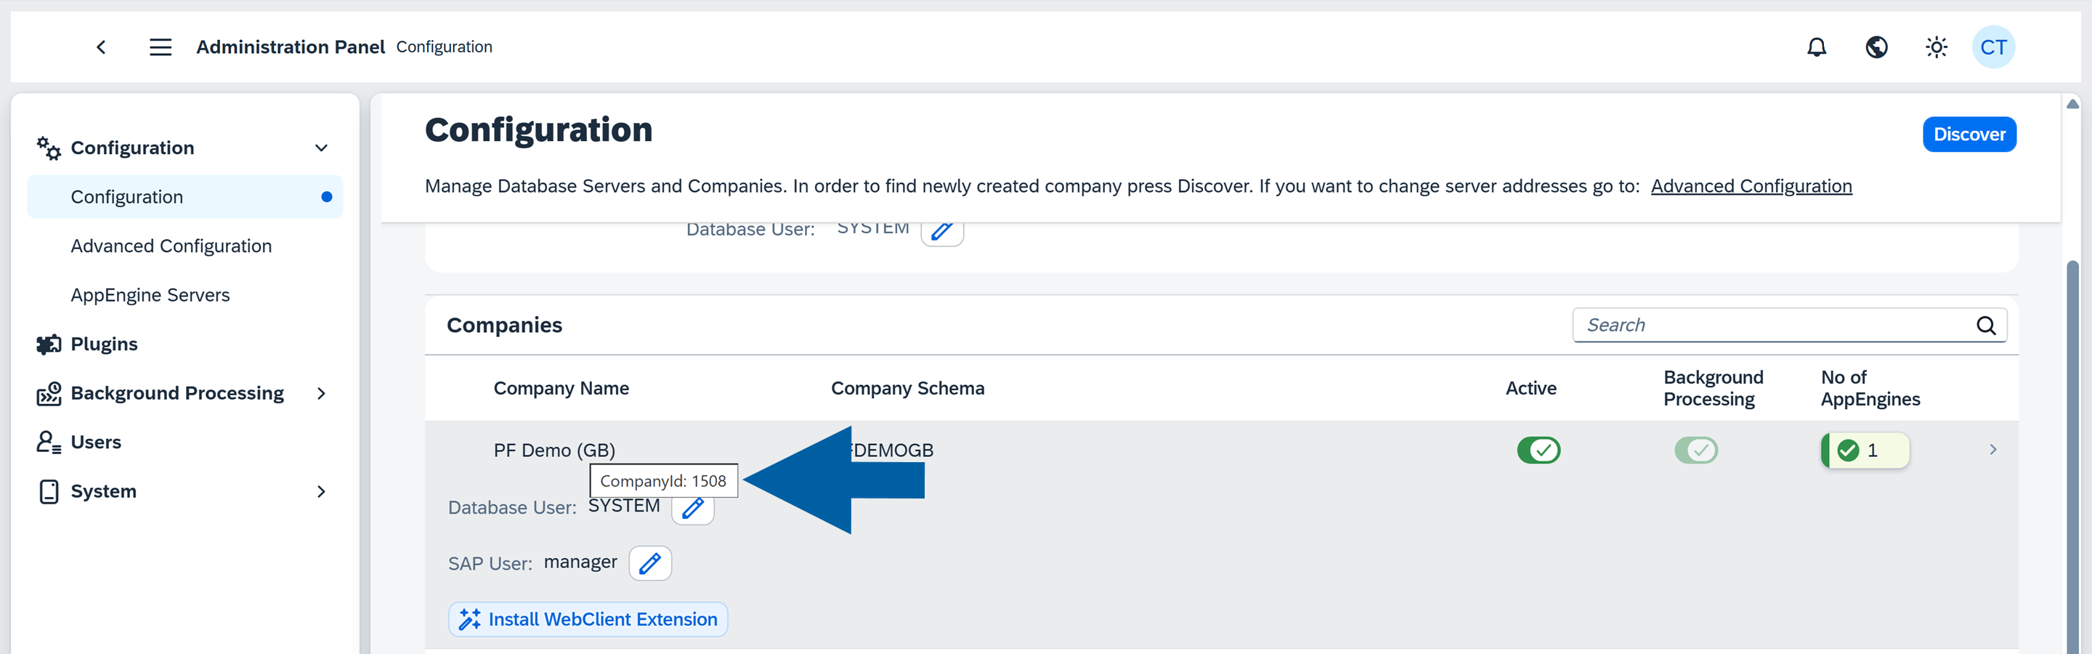
Task: Edit PF Demo Database User
Action: pos(693,509)
